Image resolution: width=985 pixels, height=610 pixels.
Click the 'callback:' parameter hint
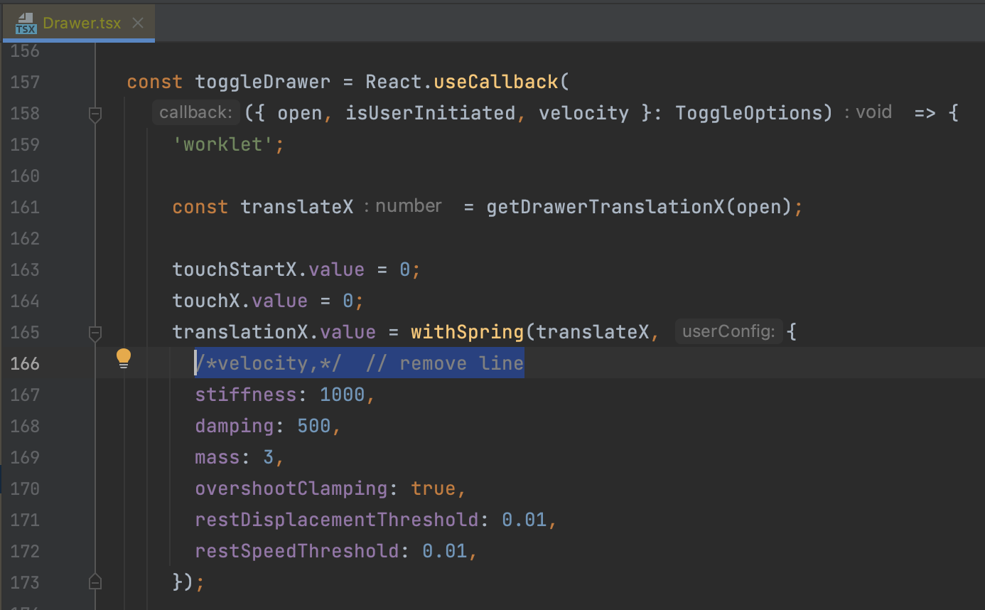pos(195,113)
